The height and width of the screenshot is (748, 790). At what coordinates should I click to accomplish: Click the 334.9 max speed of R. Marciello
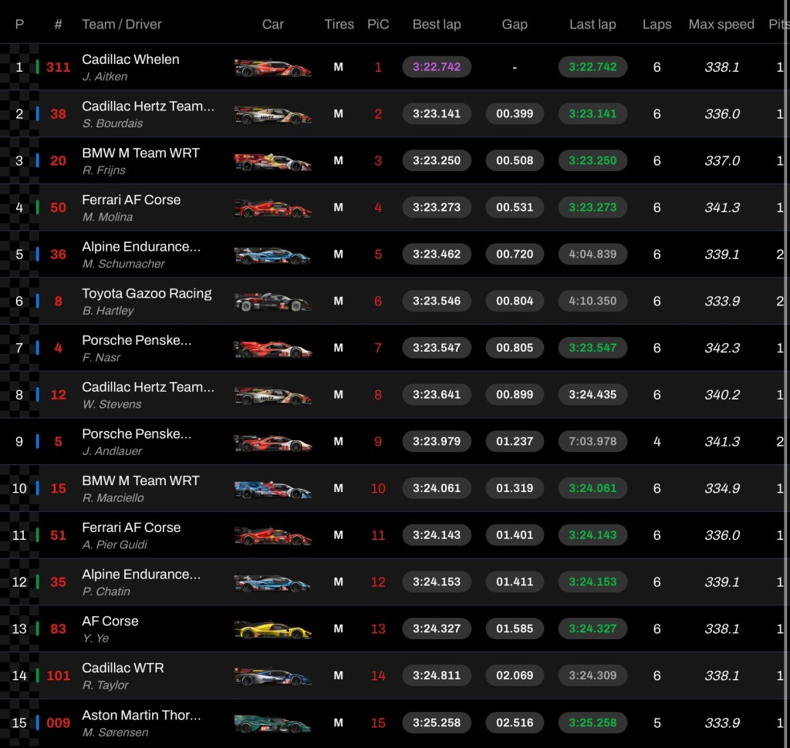[x=722, y=489]
